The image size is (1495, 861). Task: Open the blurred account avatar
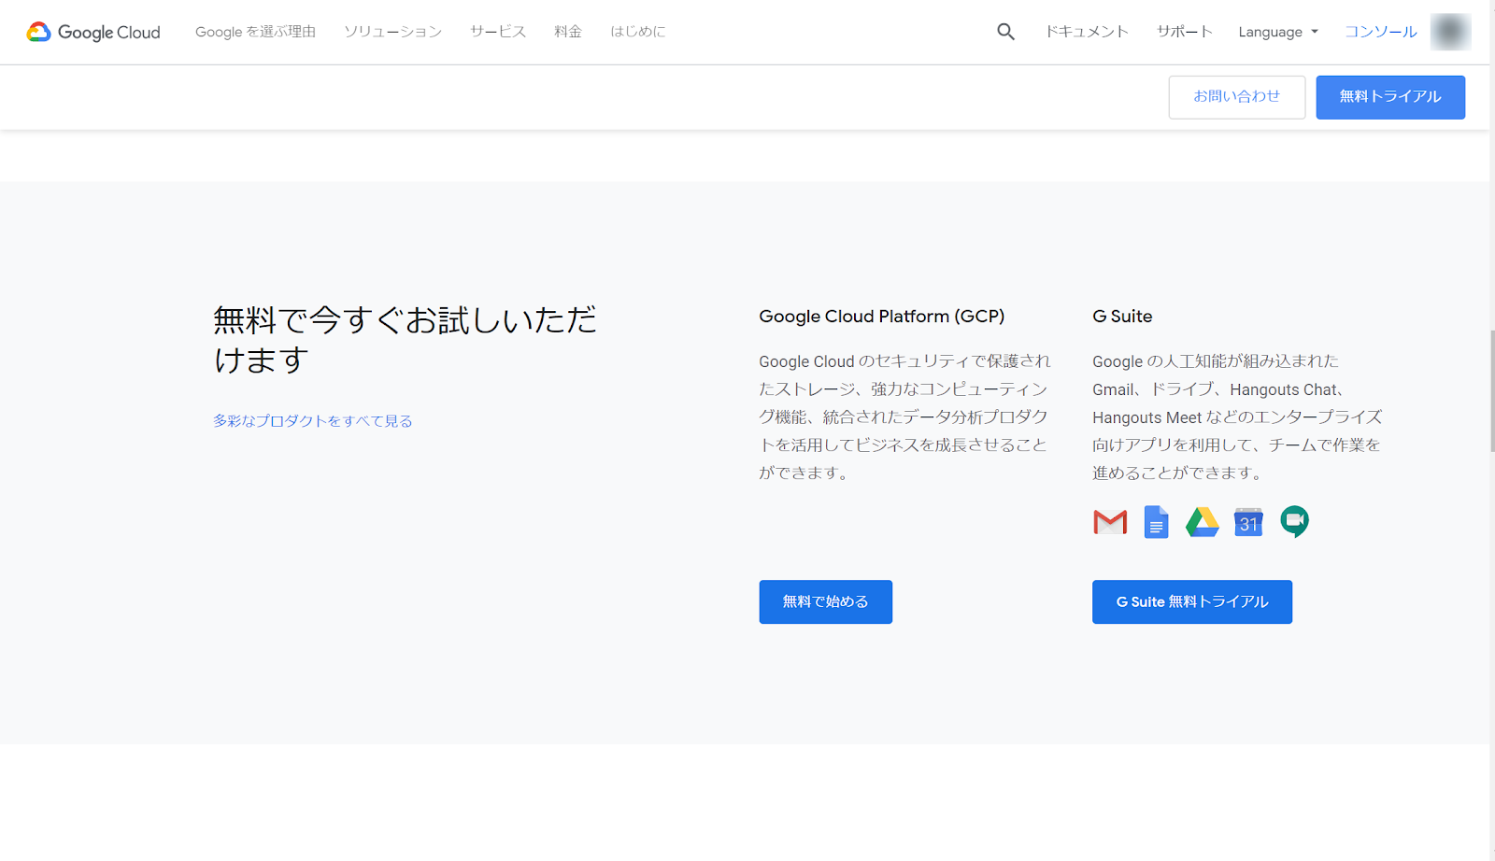coord(1450,32)
